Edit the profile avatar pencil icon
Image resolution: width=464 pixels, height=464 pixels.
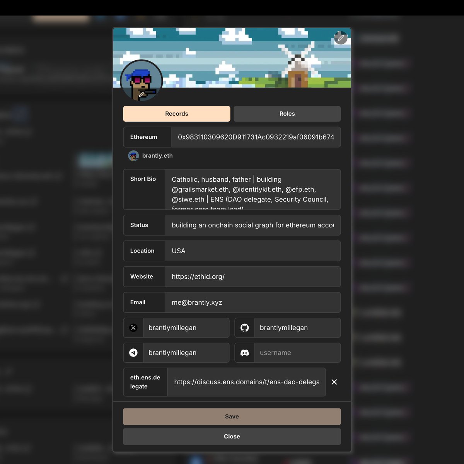point(142,94)
